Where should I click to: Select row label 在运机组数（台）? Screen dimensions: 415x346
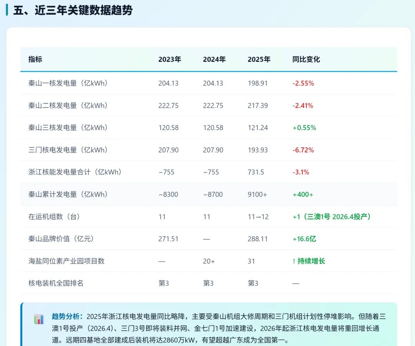click(54, 217)
